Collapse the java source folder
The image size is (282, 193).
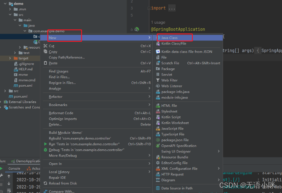20,25
